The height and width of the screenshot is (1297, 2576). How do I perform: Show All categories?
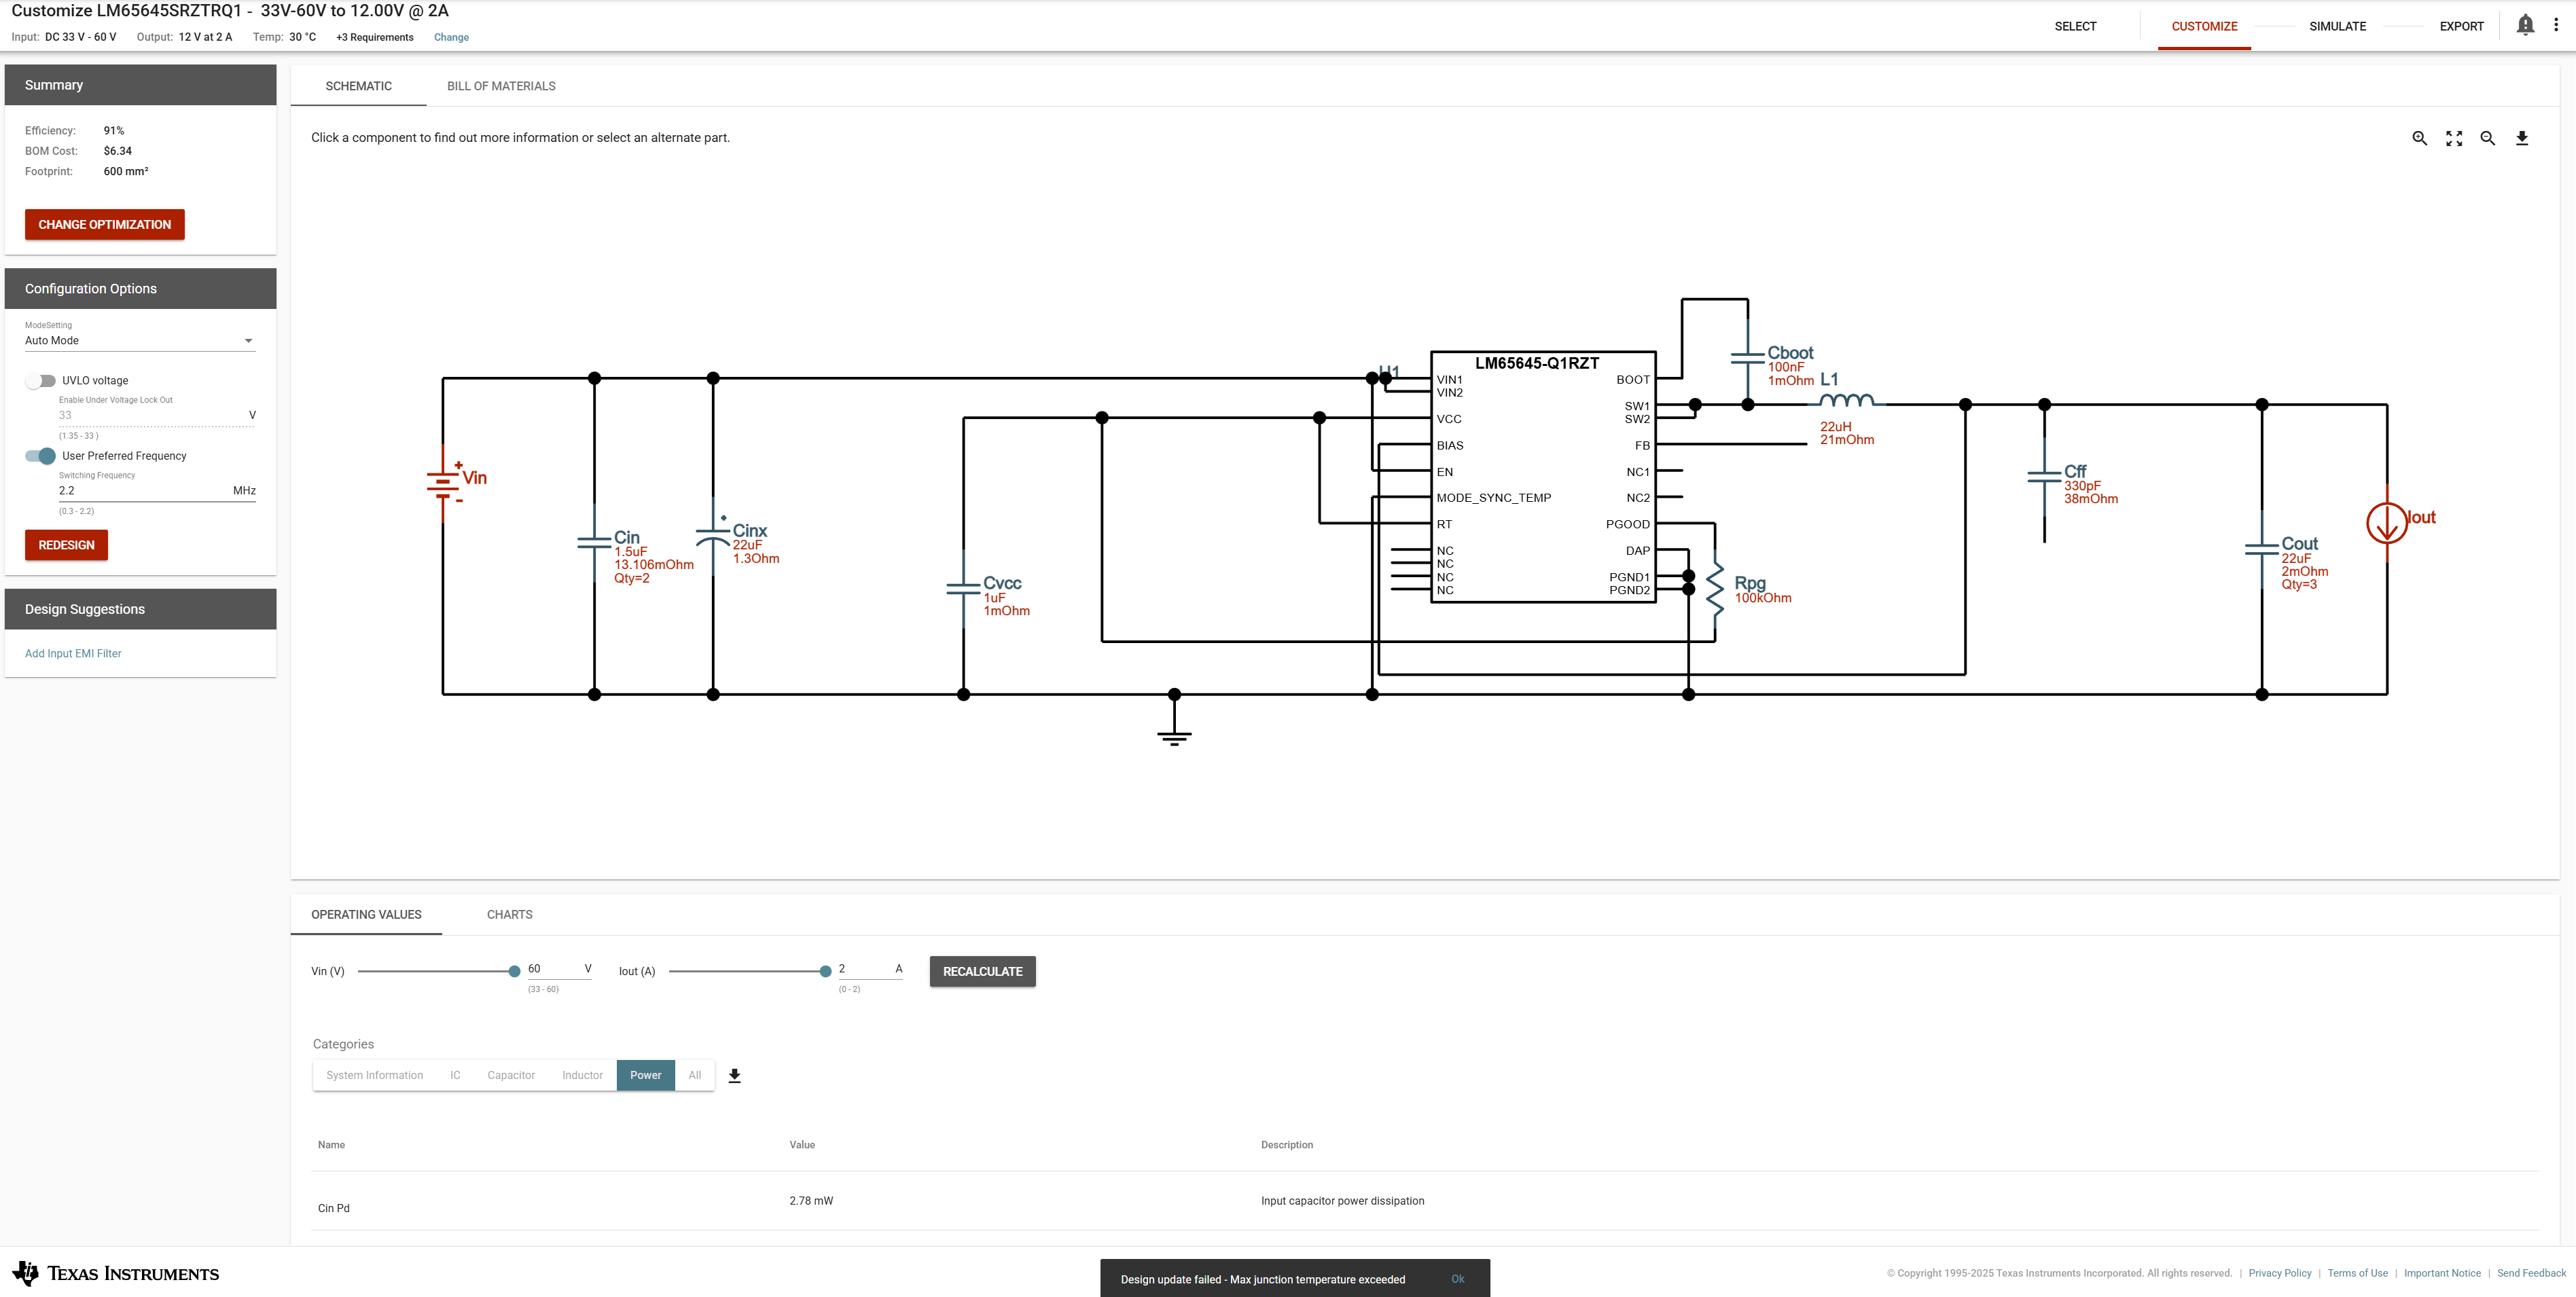pyautogui.click(x=695, y=1075)
